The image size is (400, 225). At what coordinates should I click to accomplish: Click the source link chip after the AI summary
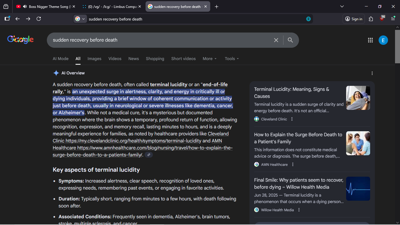point(149,155)
